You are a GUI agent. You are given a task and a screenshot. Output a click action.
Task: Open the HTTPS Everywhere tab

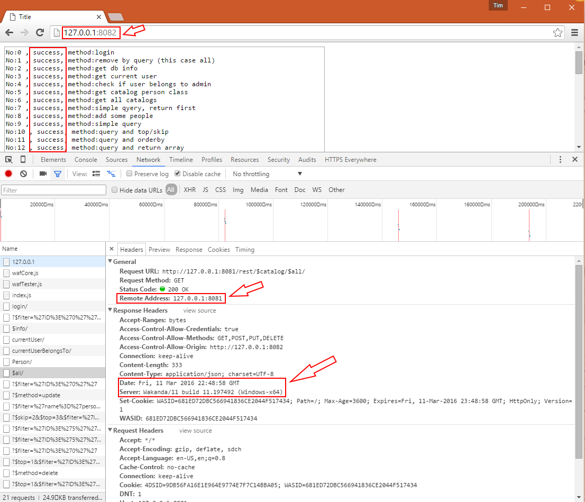[x=350, y=160]
